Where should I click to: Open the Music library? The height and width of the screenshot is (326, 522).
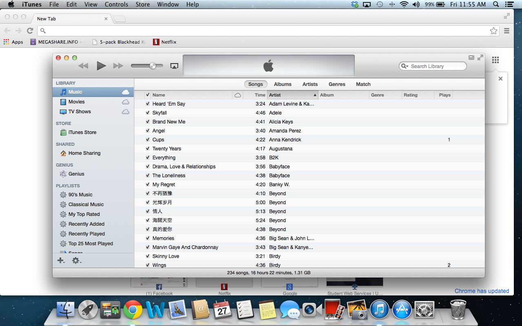pos(93,92)
